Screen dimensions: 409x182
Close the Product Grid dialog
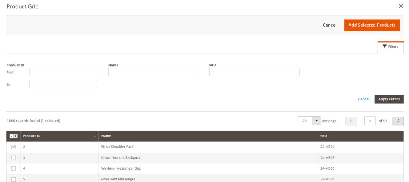(401, 6)
